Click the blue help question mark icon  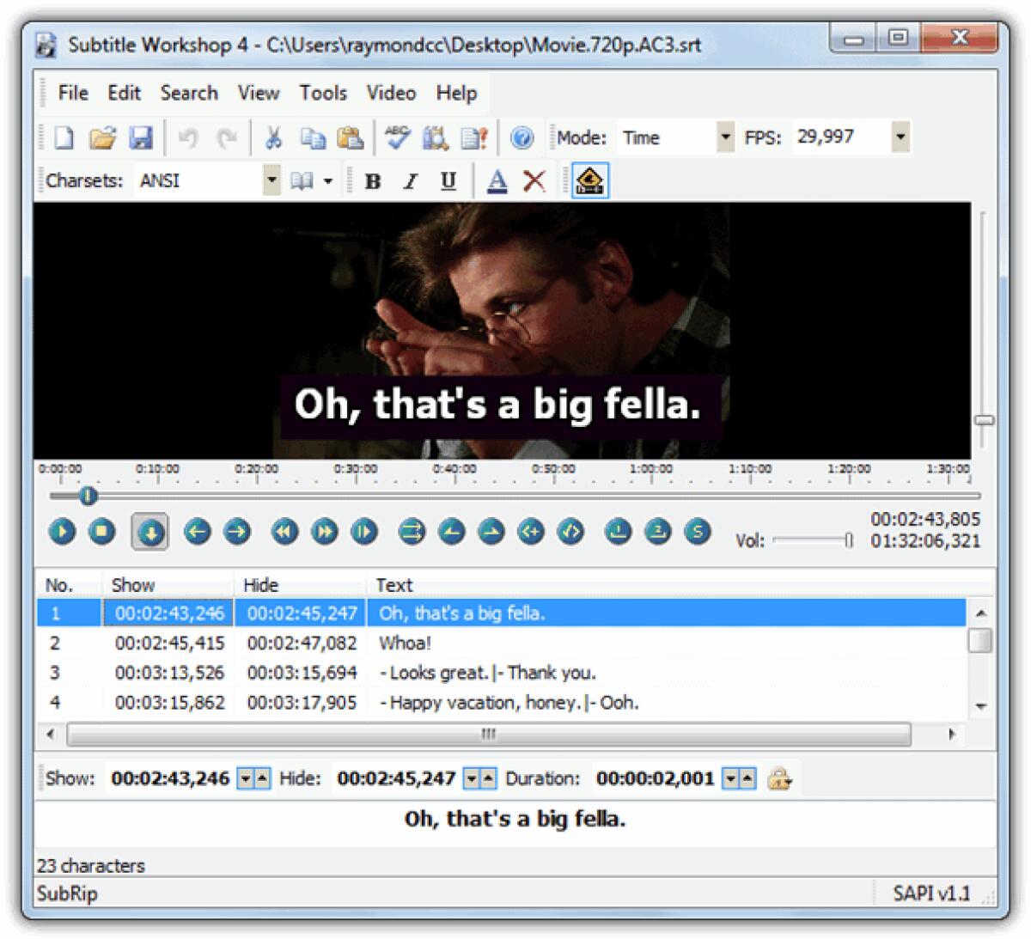tap(522, 137)
